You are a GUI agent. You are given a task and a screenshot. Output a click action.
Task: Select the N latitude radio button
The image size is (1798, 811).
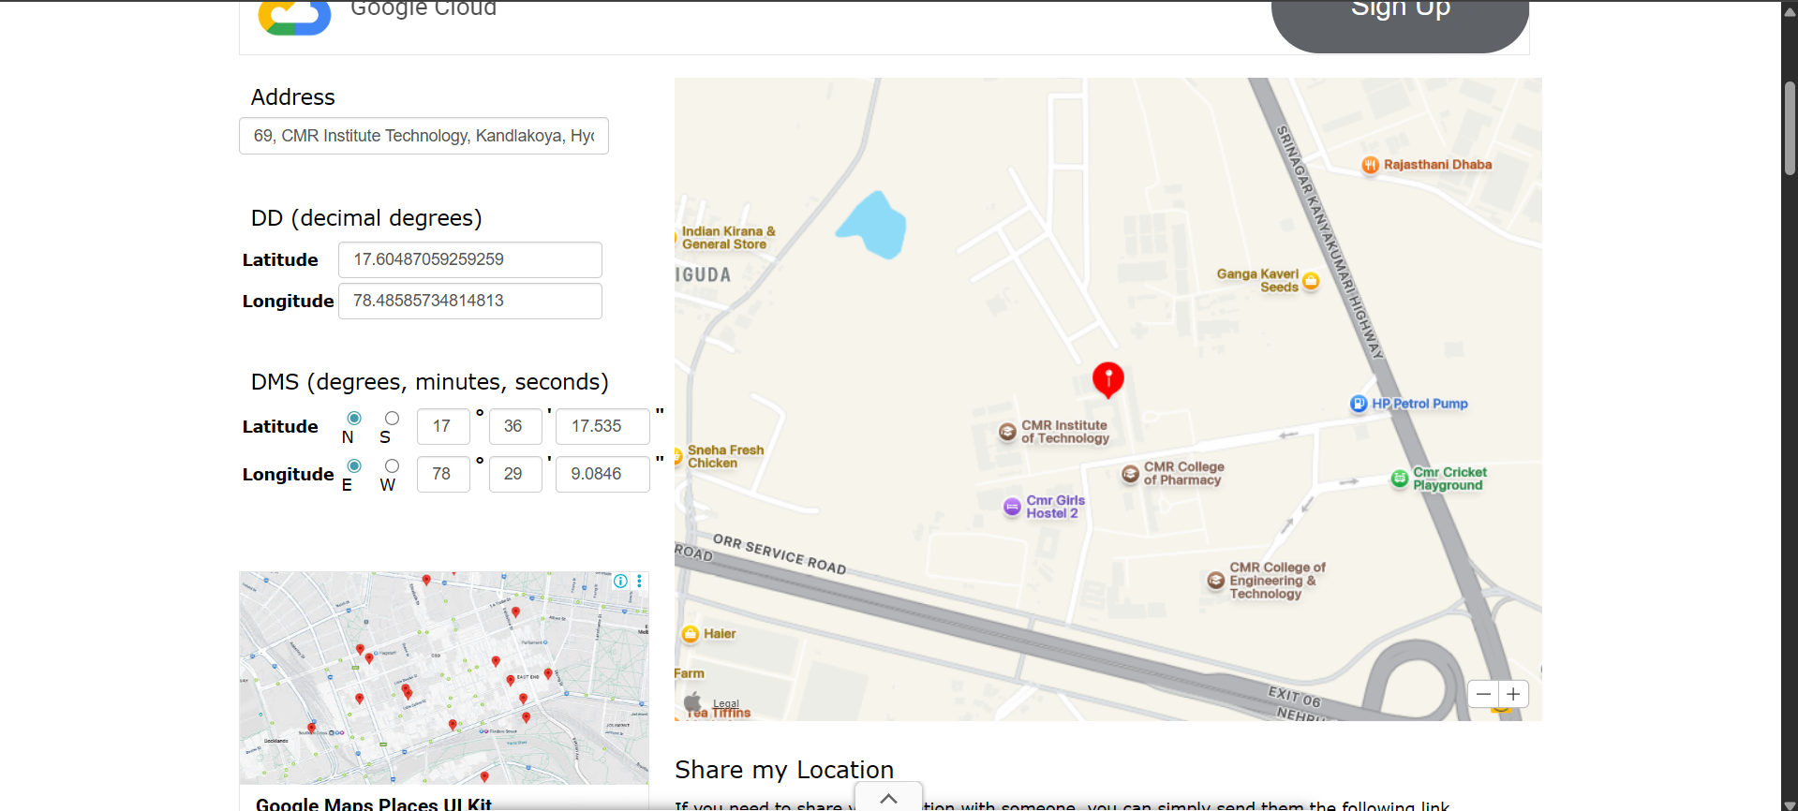354,418
